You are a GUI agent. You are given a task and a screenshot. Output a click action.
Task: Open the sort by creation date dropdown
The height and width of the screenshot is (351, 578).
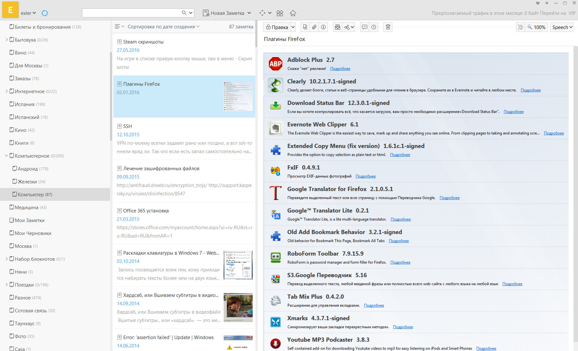pyautogui.click(x=163, y=27)
